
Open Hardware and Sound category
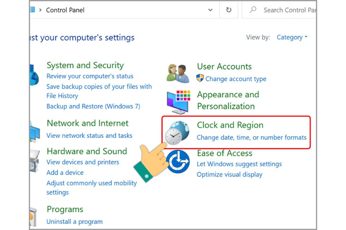[x=87, y=151]
